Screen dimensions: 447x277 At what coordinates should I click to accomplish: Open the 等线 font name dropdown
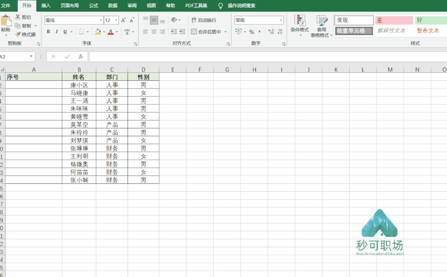[x=101, y=19]
